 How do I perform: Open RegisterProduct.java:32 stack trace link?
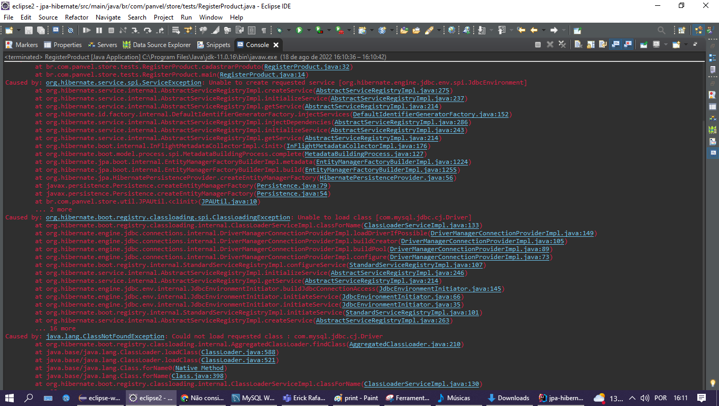coord(306,67)
